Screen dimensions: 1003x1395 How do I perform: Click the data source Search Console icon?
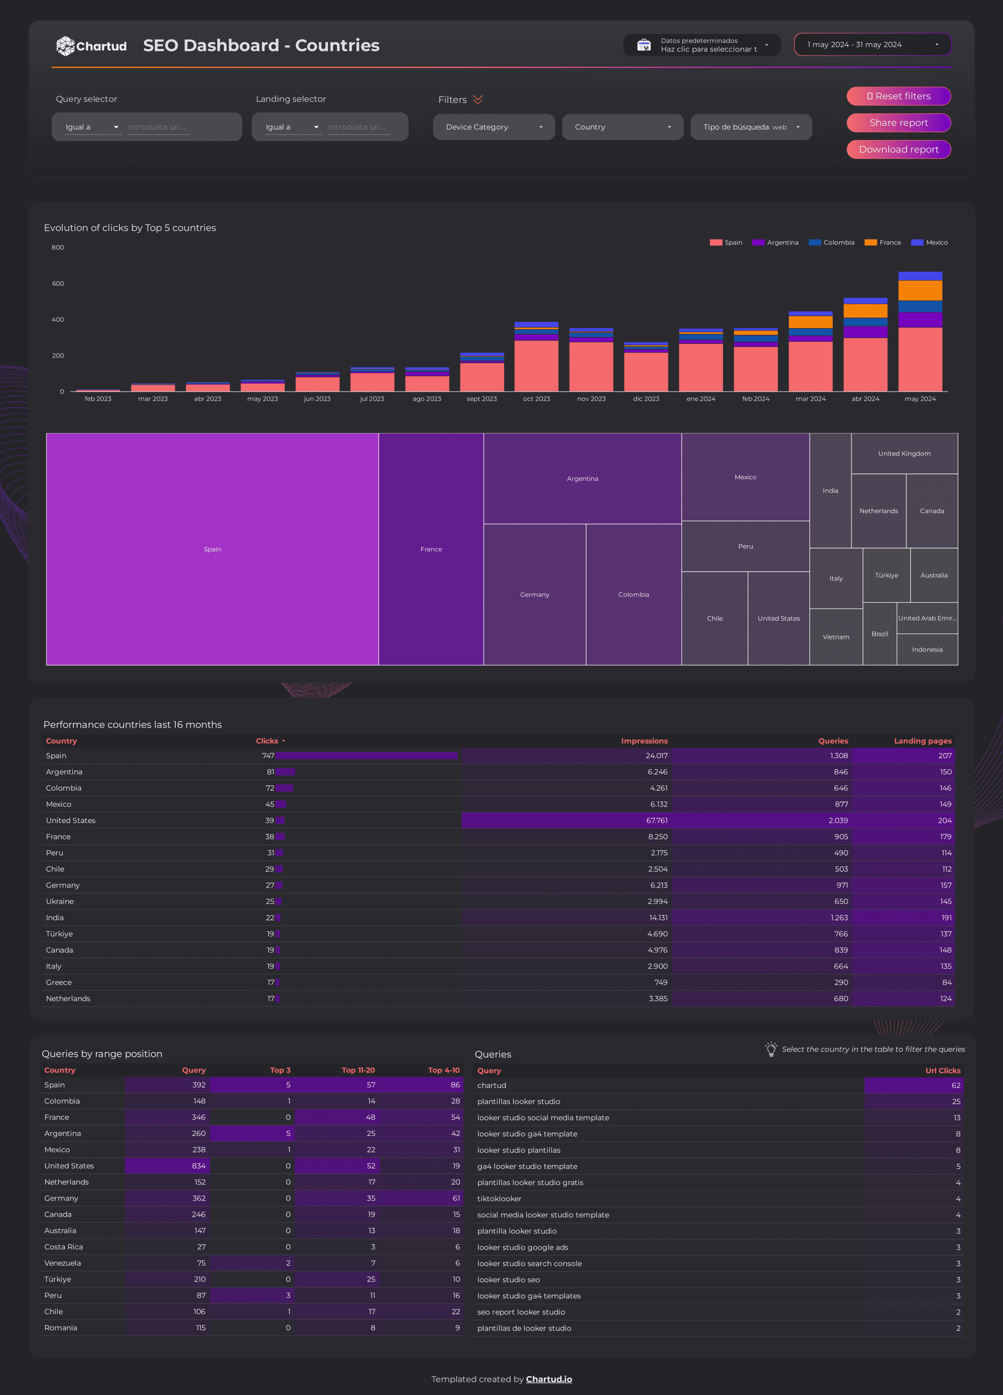pos(643,45)
